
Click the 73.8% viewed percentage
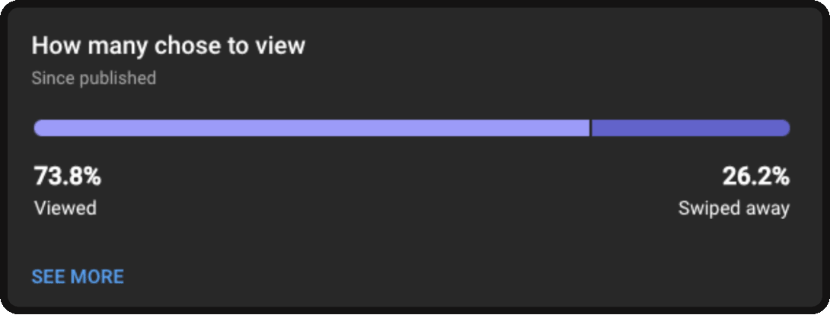[x=67, y=177]
